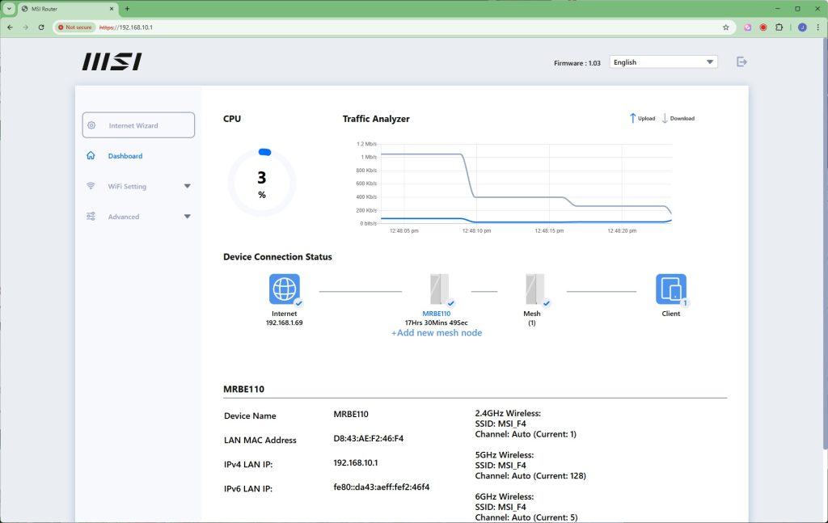Open the browser Extensions puzzle icon
Image resolution: width=828 pixels, height=523 pixels.
779,27
